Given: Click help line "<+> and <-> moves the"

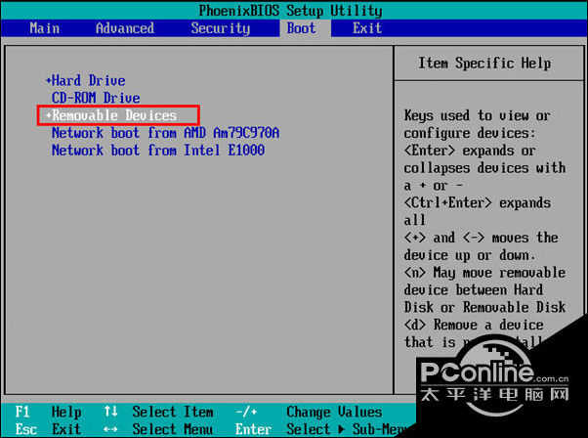Looking at the screenshot, I should point(482,238).
